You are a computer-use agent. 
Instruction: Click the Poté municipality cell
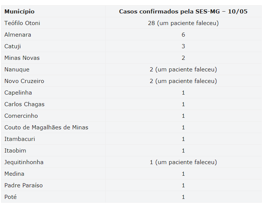10,197
